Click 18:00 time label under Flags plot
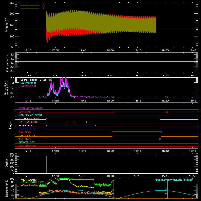Image resolution: width=201 pixels, height=201 pixels. pyautogui.click(x=110, y=151)
